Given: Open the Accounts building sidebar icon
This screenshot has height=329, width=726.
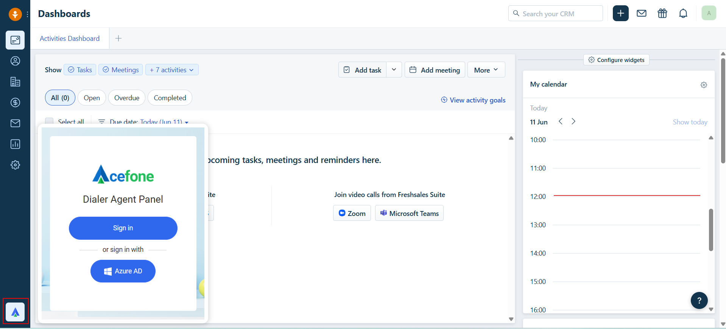Looking at the screenshot, I should (15, 82).
